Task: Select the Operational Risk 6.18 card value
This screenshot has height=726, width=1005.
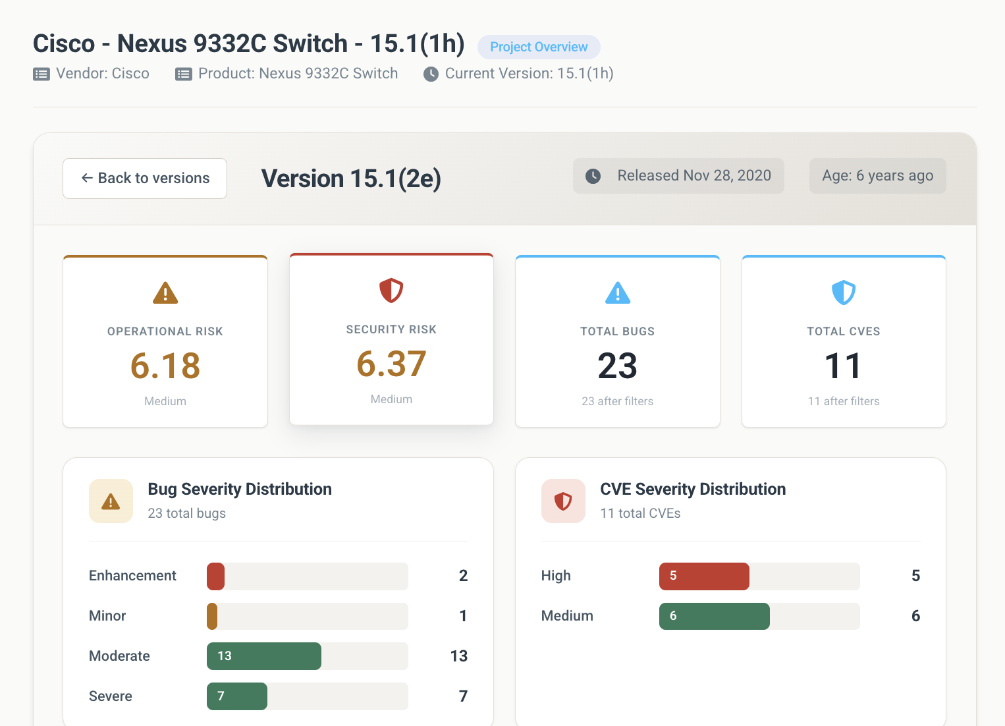Action: (165, 366)
